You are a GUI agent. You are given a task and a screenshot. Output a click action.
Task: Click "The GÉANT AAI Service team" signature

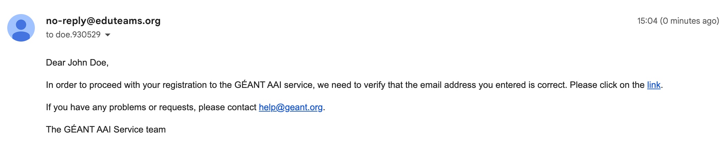click(x=106, y=129)
